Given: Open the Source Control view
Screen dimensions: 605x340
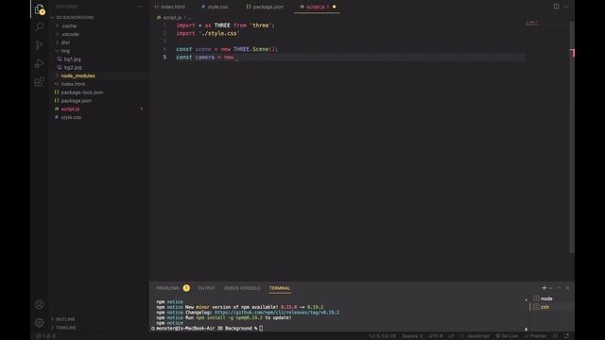Looking at the screenshot, I should tap(40, 45).
